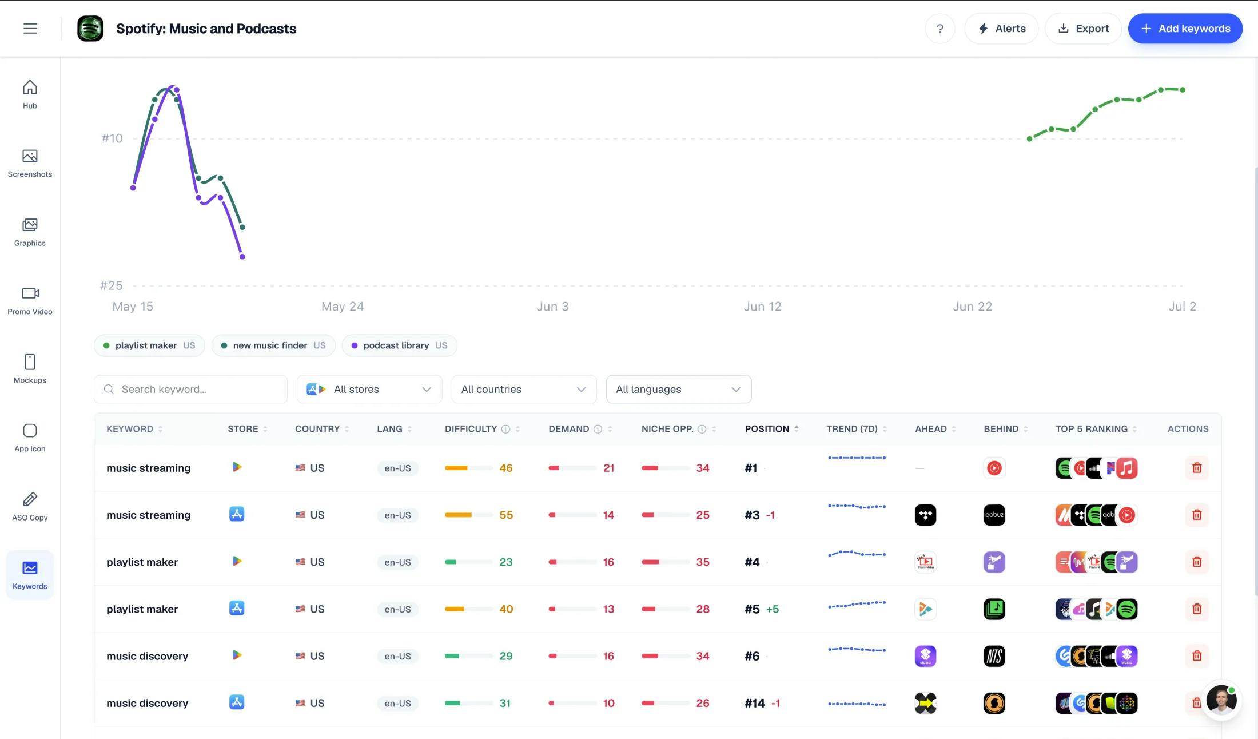1258x739 pixels.
Task: Delete music streaming Google Play keyword (#1)
Action: point(1196,468)
